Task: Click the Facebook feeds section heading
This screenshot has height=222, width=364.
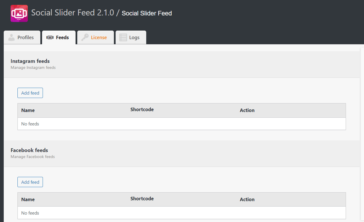Action: tap(29, 150)
